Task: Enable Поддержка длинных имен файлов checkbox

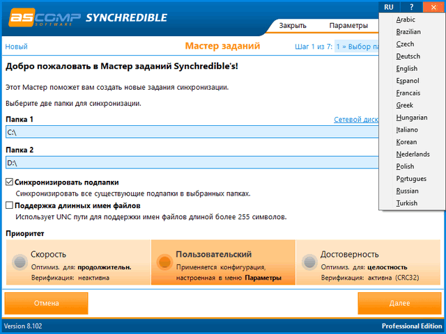Action: click(9, 205)
